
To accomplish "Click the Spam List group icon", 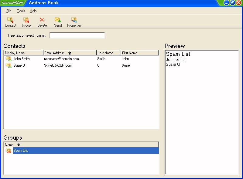I will point(9,151).
